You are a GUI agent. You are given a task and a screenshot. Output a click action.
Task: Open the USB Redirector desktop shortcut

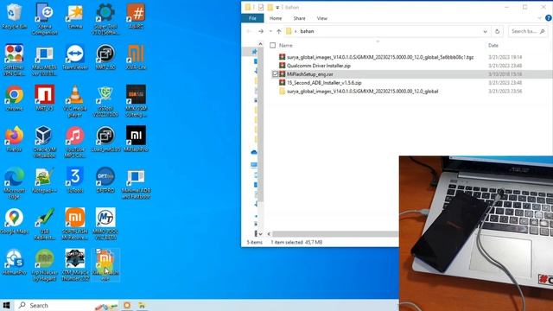click(44, 224)
